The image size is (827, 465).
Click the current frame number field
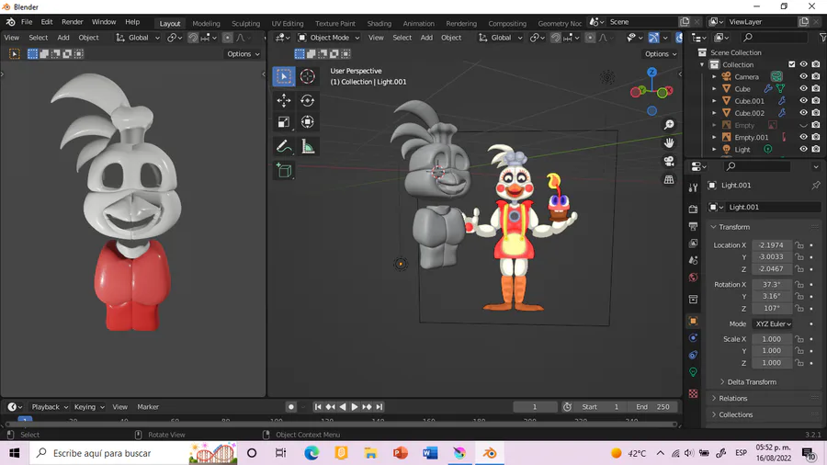pyautogui.click(x=535, y=406)
